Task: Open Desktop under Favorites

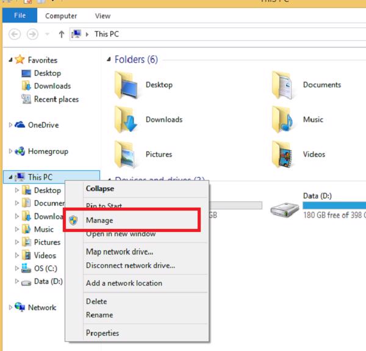Action: (x=48, y=73)
